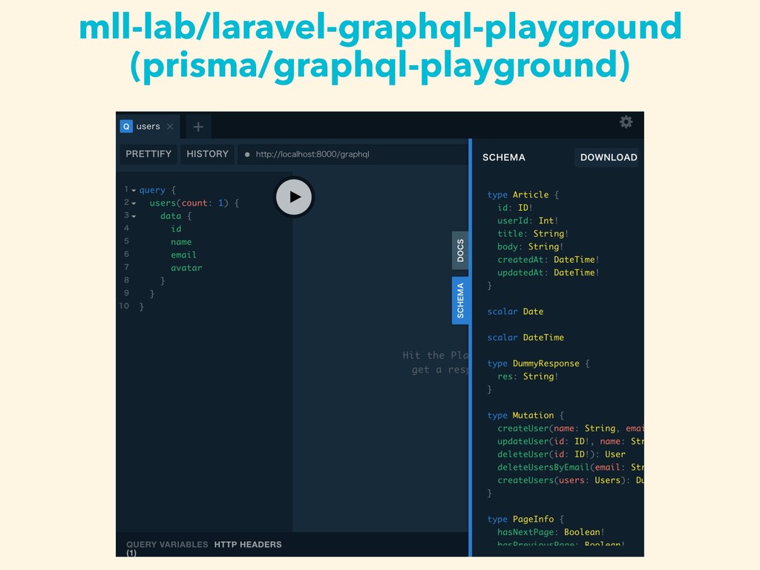
Task: Click the 'avatar' field in the query
Action: pos(186,267)
